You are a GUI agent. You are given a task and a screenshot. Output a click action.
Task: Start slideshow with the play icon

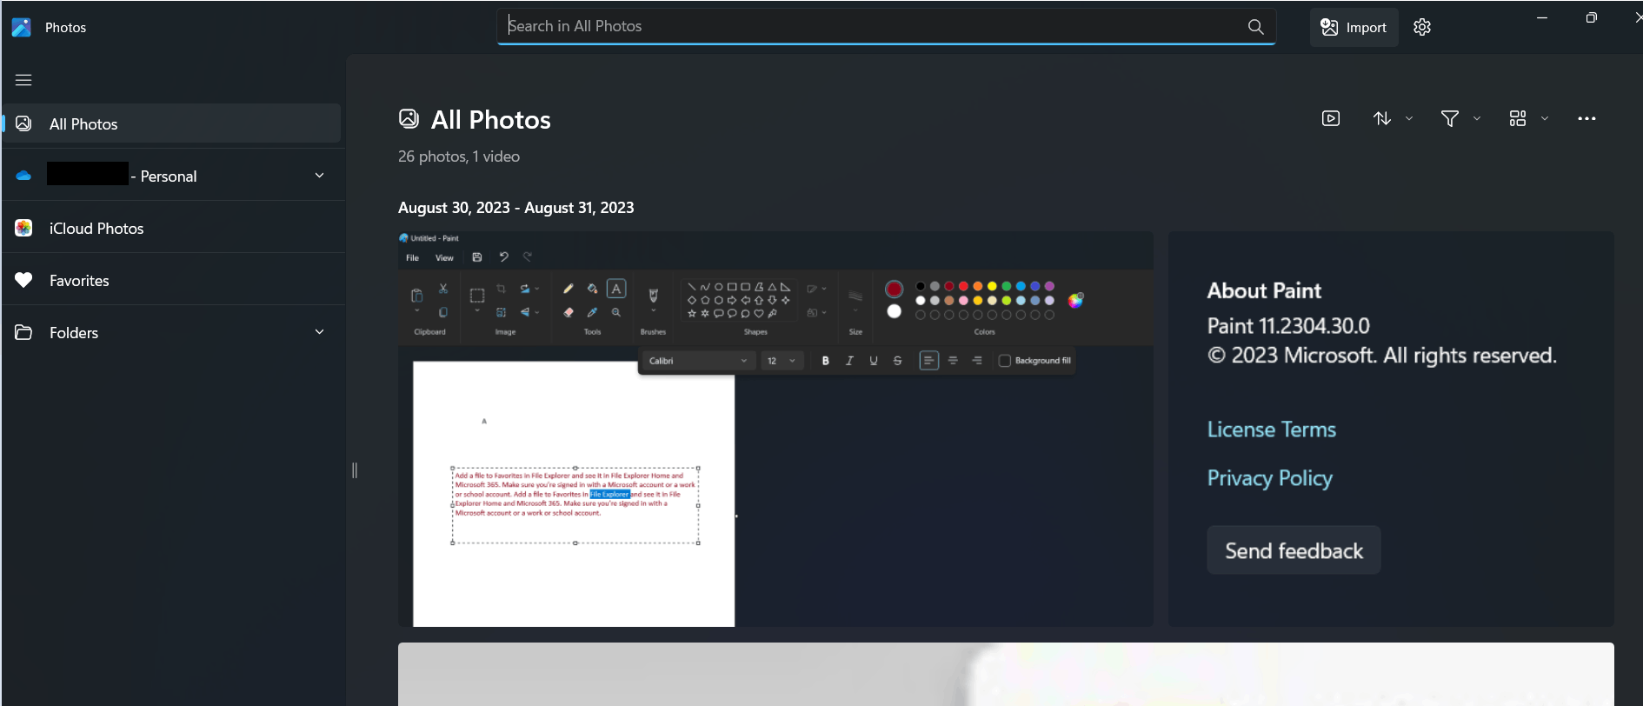coord(1331,118)
